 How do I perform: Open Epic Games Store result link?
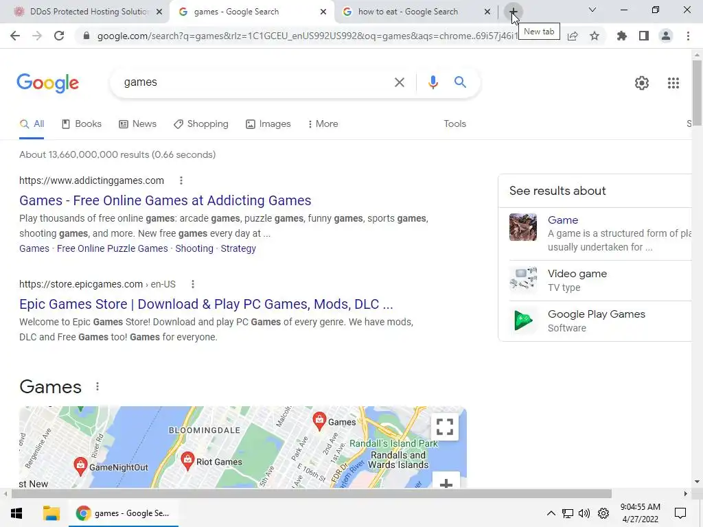206,304
